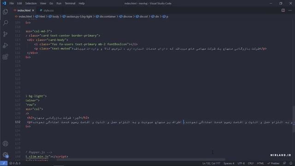Restore down the VS Code window

[x=281, y=3]
